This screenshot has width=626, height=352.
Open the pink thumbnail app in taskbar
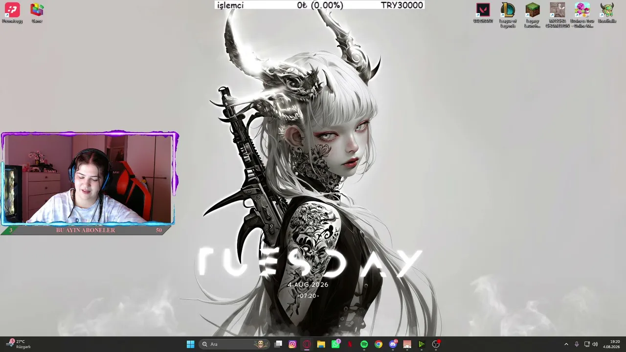click(x=407, y=344)
